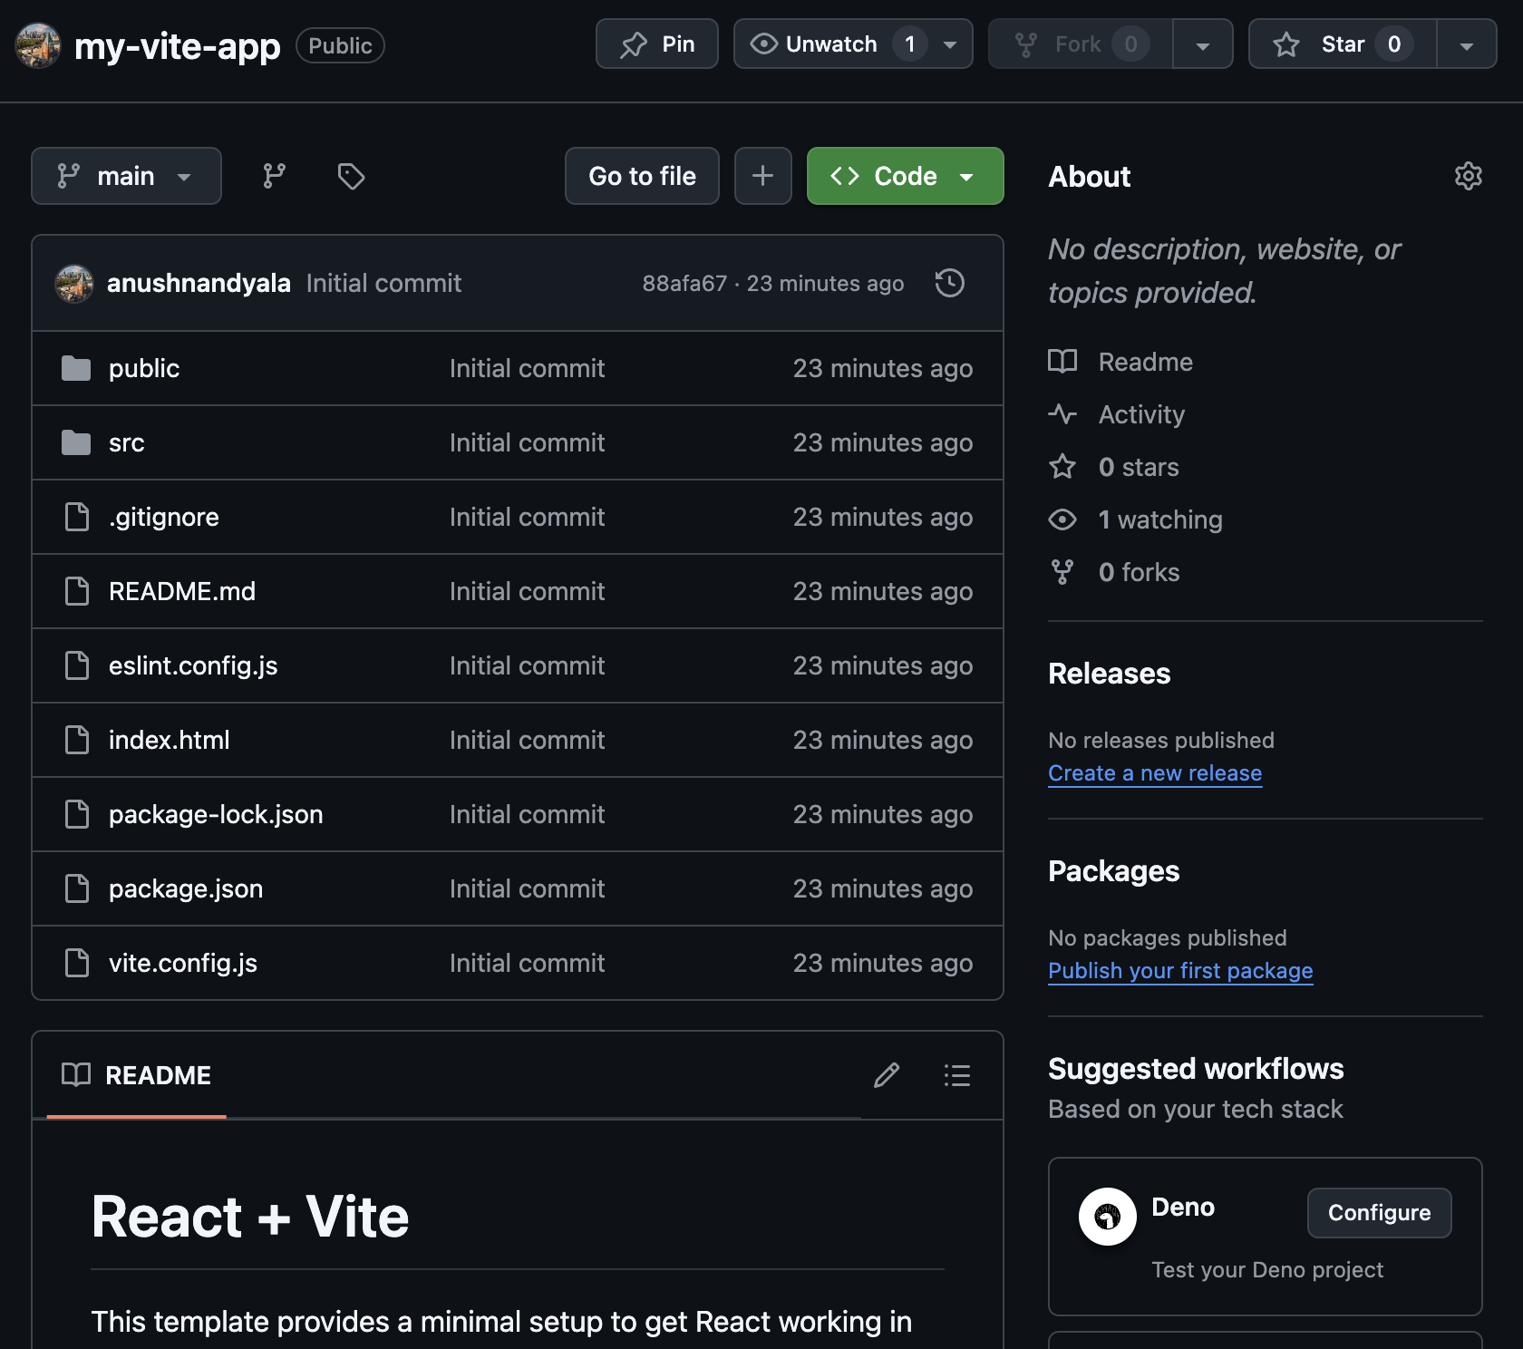The width and height of the screenshot is (1523, 1349).
Task: Pin this repository with the Pin button
Action: (x=657, y=44)
